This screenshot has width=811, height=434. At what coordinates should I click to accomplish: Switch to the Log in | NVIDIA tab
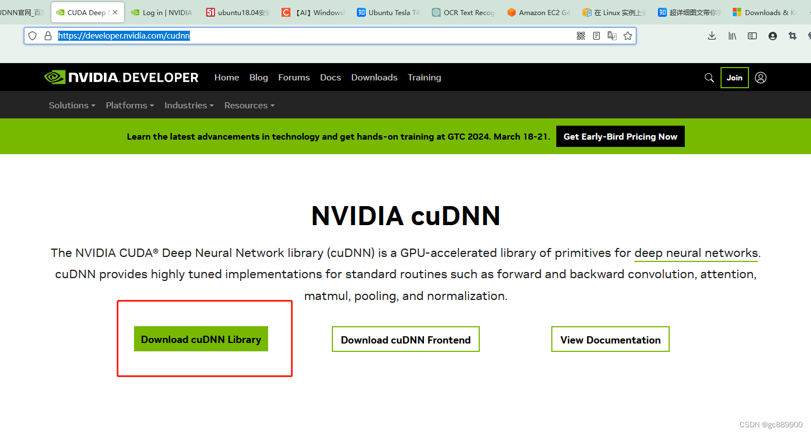[x=161, y=12]
